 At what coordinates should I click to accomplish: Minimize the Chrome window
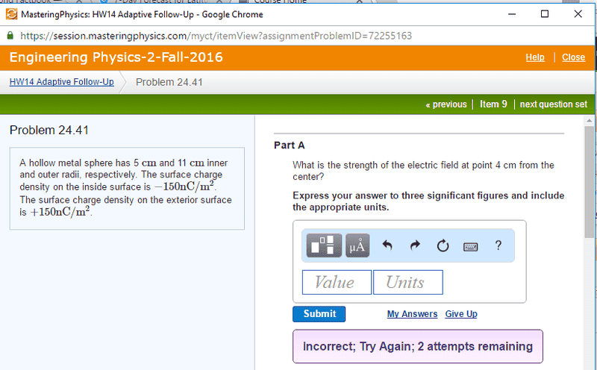coord(512,14)
